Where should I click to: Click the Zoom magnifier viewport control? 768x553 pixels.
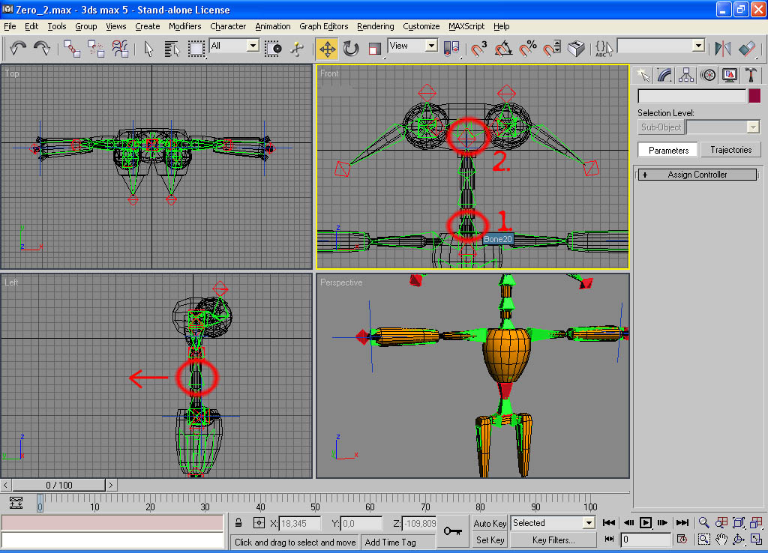(x=704, y=522)
